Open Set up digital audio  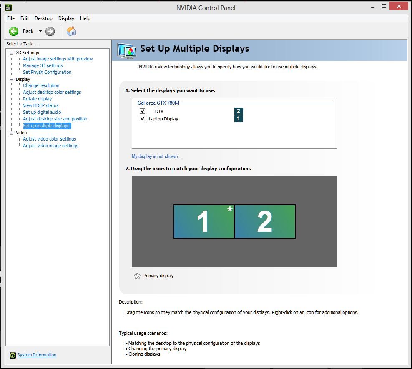[x=42, y=112]
